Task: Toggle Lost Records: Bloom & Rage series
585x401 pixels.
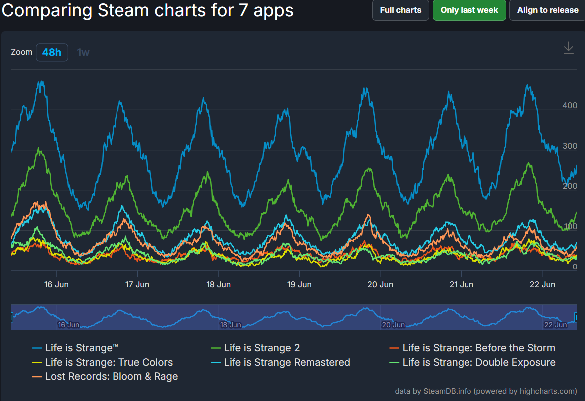Action: click(105, 377)
